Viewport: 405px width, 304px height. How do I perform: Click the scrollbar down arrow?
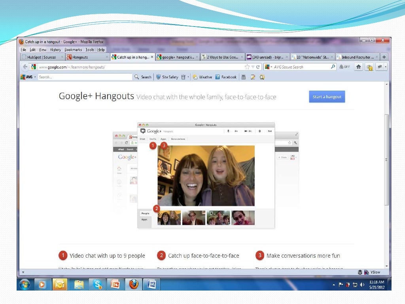pos(387,266)
